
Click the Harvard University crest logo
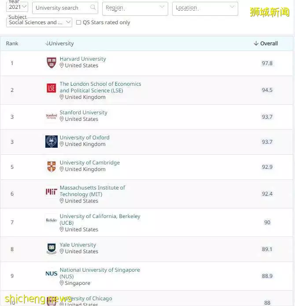52,62
